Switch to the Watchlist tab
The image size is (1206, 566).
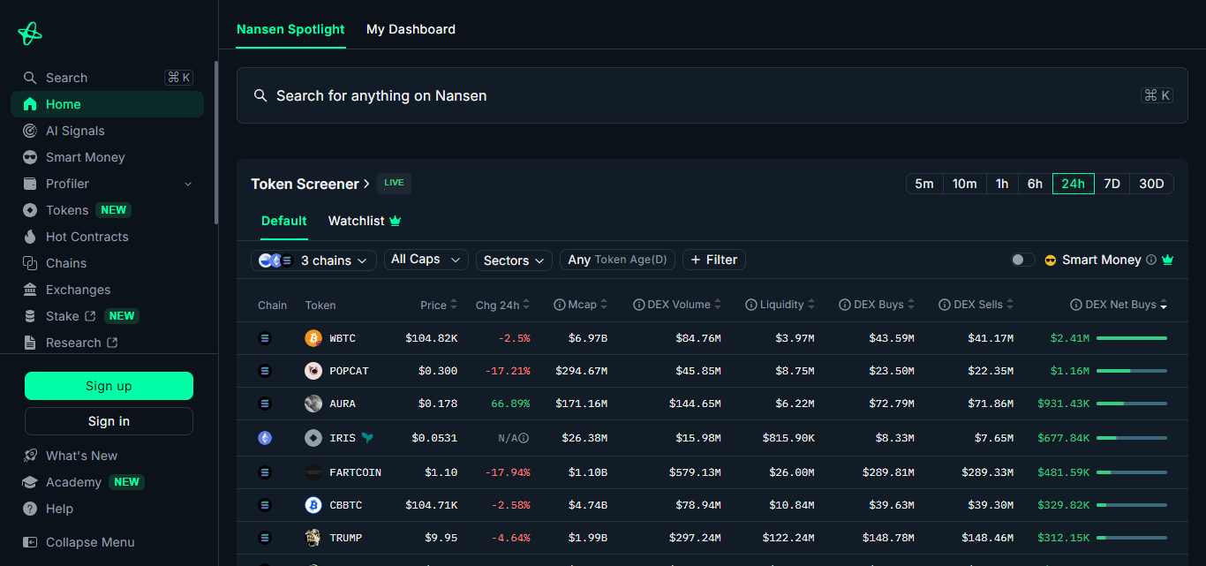pos(365,221)
